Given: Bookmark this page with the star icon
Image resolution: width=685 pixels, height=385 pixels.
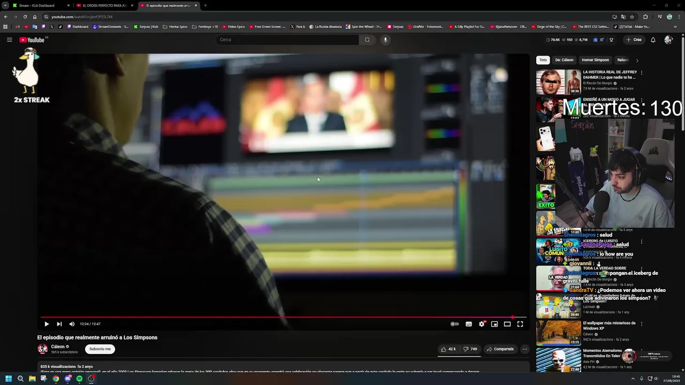Looking at the screenshot, I should (632, 17).
